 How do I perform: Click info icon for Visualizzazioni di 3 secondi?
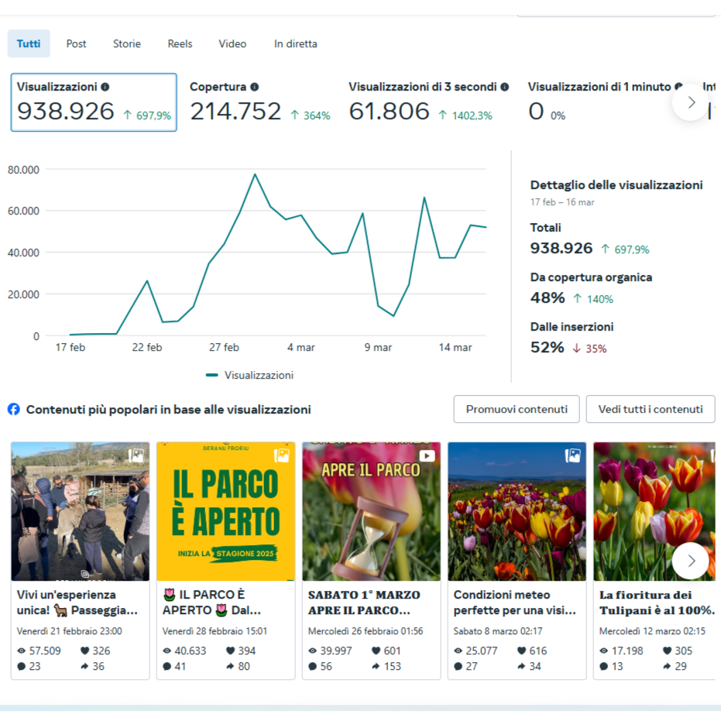click(x=504, y=88)
